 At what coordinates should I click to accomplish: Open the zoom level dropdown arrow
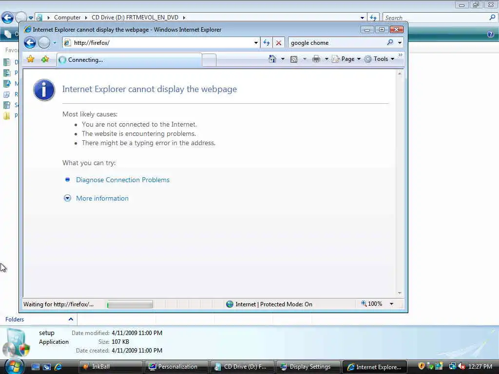pos(391,304)
